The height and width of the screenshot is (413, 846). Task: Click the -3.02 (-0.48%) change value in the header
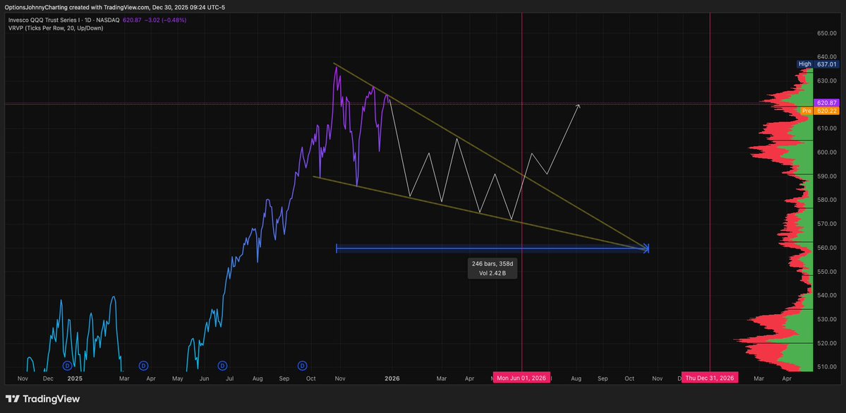pos(164,20)
